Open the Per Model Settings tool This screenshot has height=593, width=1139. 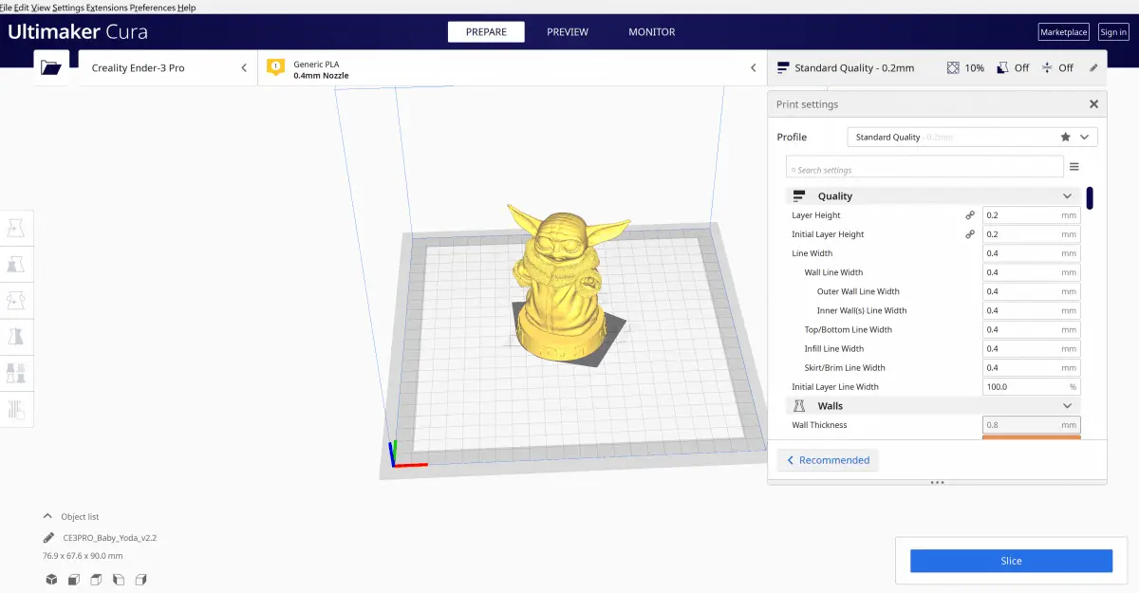(x=17, y=372)
